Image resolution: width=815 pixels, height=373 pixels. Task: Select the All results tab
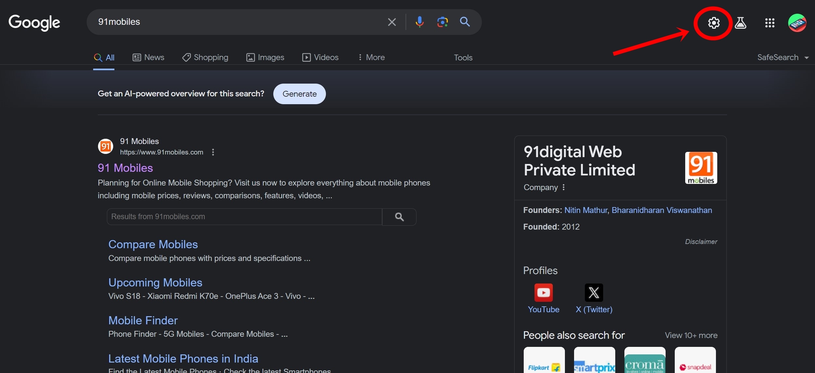pos(104,57)
